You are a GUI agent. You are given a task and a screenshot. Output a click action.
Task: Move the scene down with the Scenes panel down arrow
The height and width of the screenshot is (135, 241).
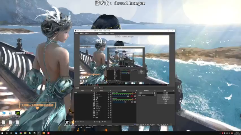point(83,122)
